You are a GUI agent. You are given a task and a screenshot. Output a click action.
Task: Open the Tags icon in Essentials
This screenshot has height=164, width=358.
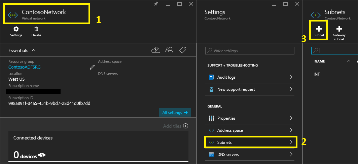(183, 50)
